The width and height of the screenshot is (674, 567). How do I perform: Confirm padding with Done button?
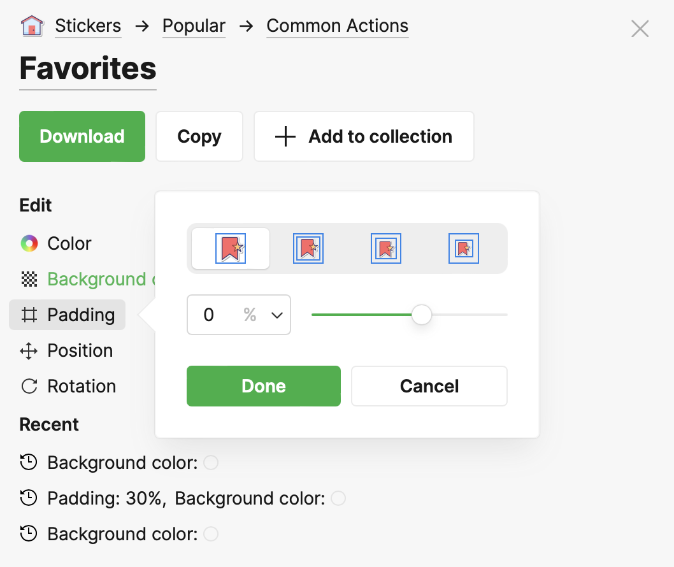tap(263, 386)
